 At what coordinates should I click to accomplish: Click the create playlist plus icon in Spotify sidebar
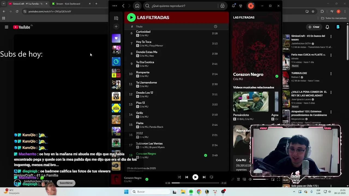[116, 26]
